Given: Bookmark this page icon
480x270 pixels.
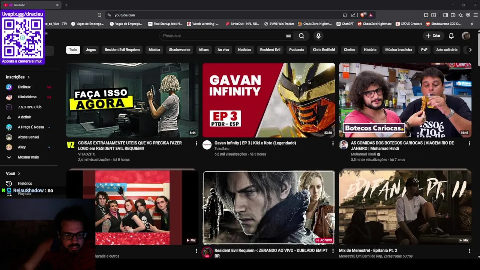Looking at the screenshot, I should click(x=99, y=15).
